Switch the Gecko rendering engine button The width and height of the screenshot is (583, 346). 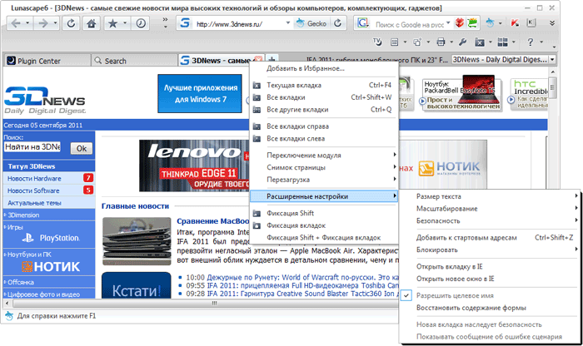tap(311, 23)
